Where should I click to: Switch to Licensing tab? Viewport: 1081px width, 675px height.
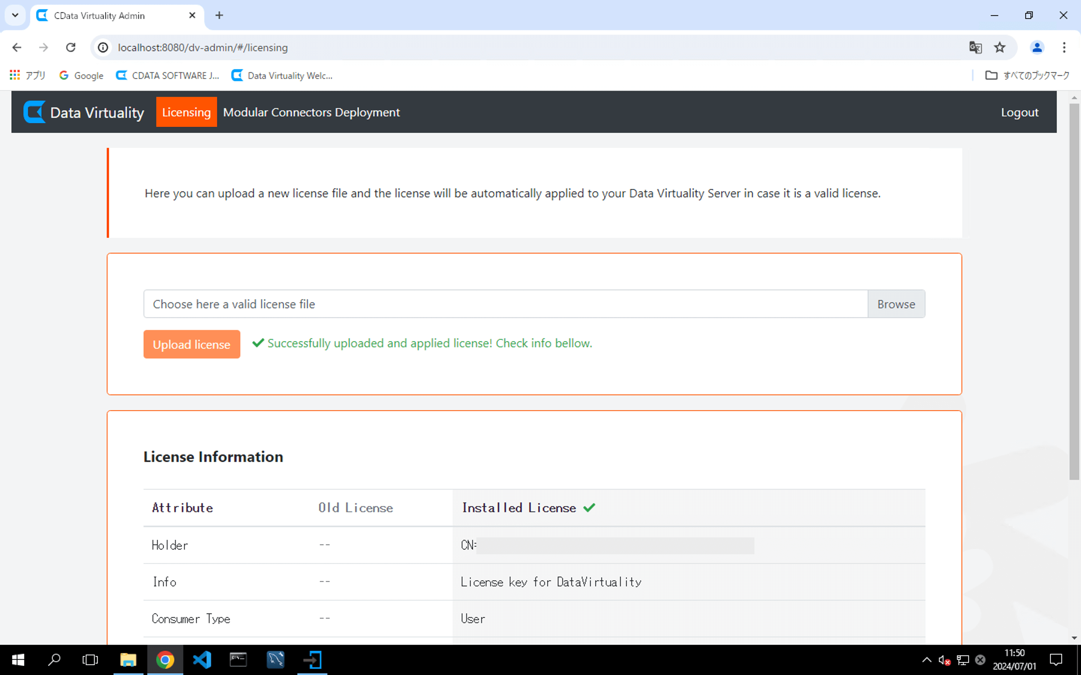[x=186, y=112]
